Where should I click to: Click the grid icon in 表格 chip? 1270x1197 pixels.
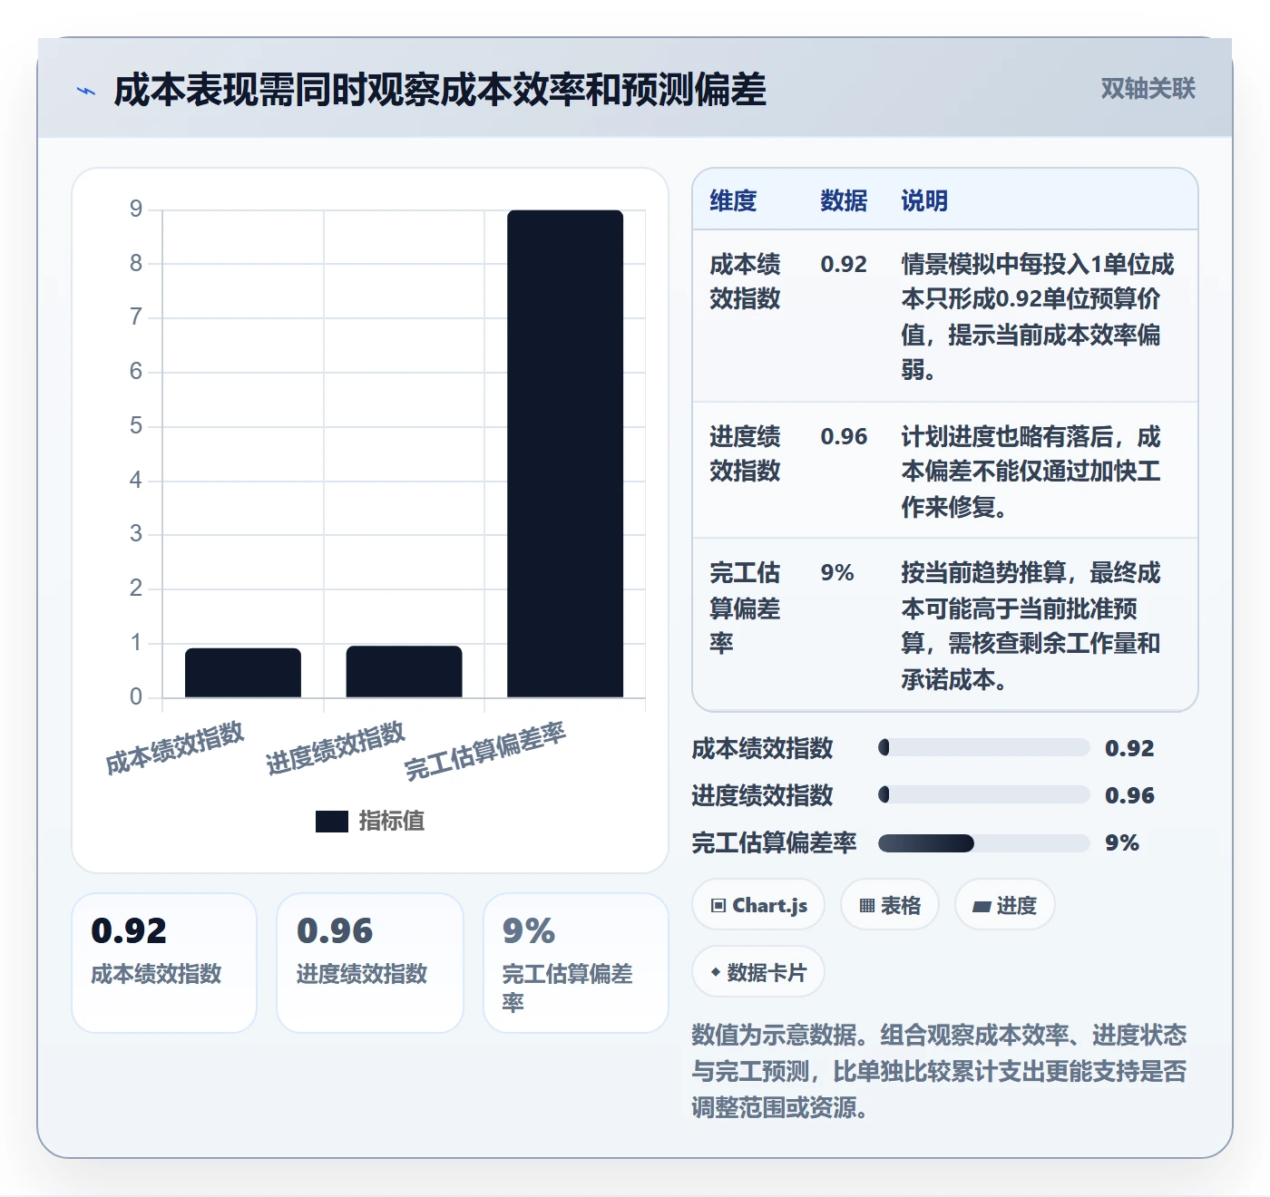click(x=867, y=905)
